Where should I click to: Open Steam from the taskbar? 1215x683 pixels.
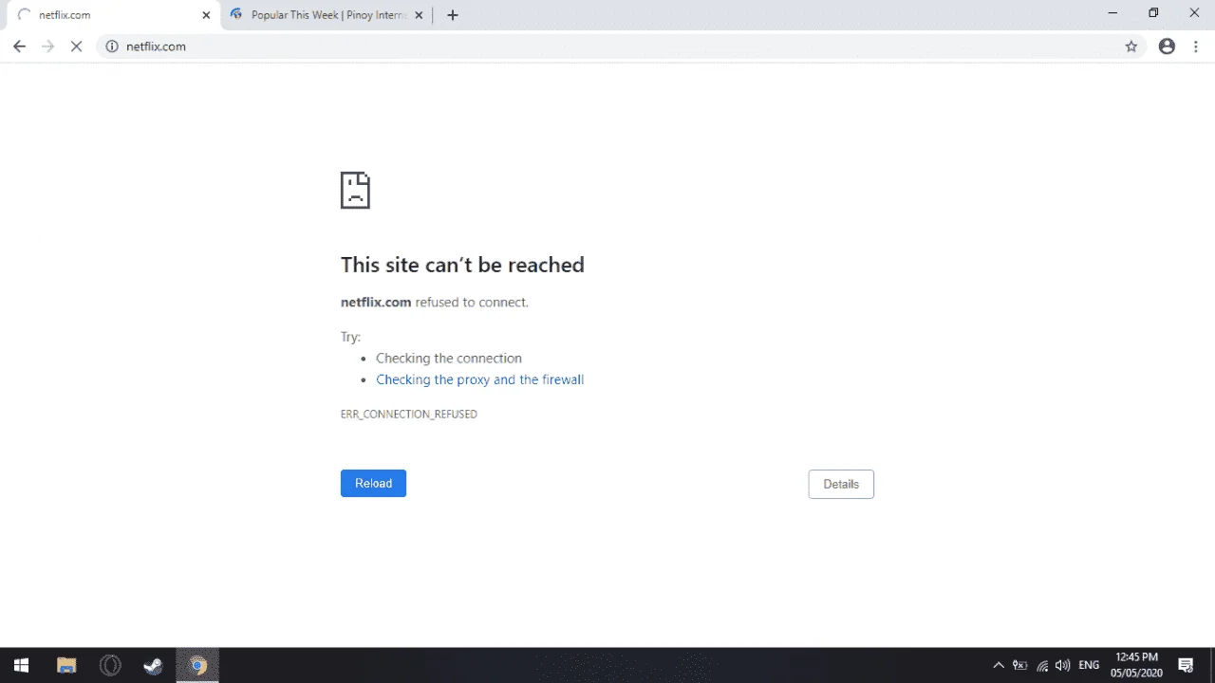point(153,666)
